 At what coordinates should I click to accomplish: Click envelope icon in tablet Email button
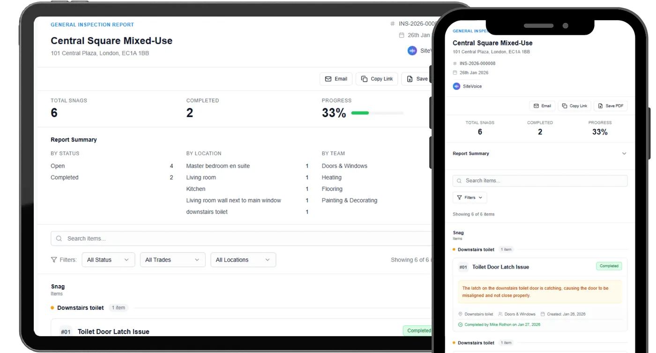tap(328, 79)
